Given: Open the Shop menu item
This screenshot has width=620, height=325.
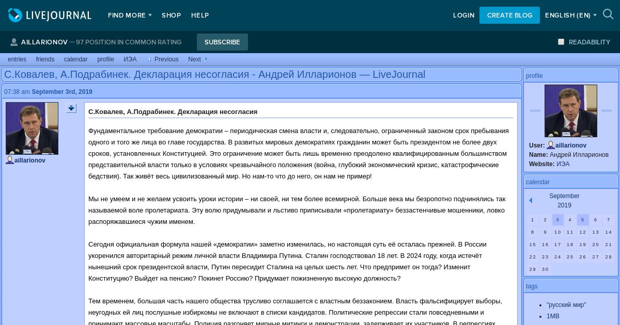Looking at the screenshot, I should 171,15.
